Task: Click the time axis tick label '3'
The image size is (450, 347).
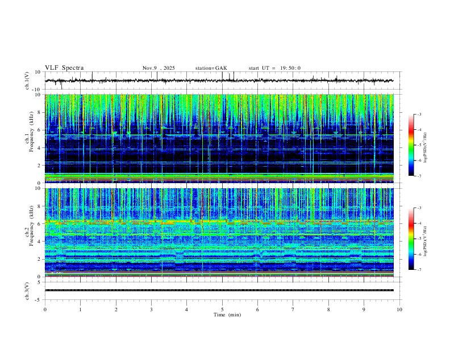Action: pos(151,310)
